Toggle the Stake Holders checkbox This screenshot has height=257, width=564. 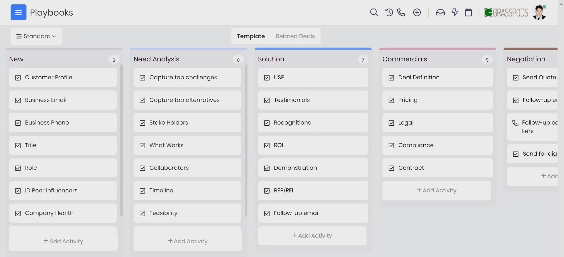point(142,123)
